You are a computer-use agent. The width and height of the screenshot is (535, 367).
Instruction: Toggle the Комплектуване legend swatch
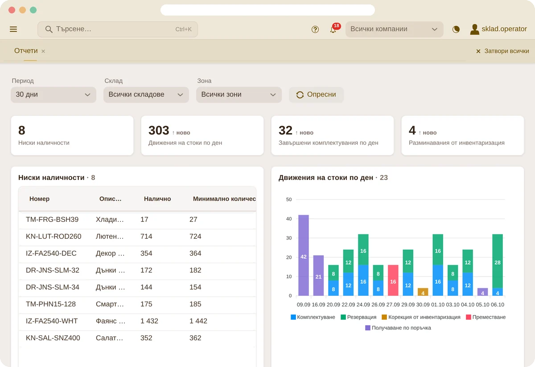[x=293, y=317]
